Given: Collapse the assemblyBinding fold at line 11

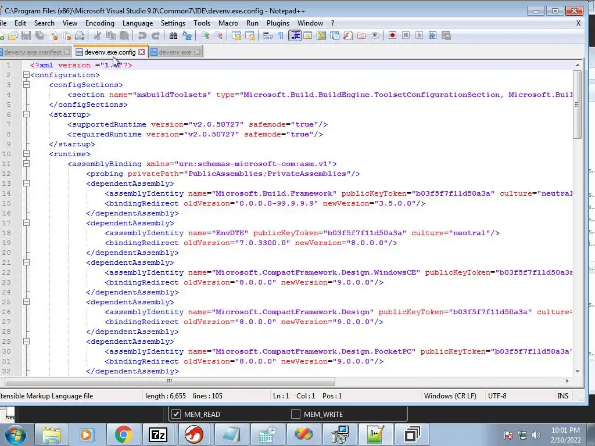Looking at the screenshot, I should (x=26, y=163).
